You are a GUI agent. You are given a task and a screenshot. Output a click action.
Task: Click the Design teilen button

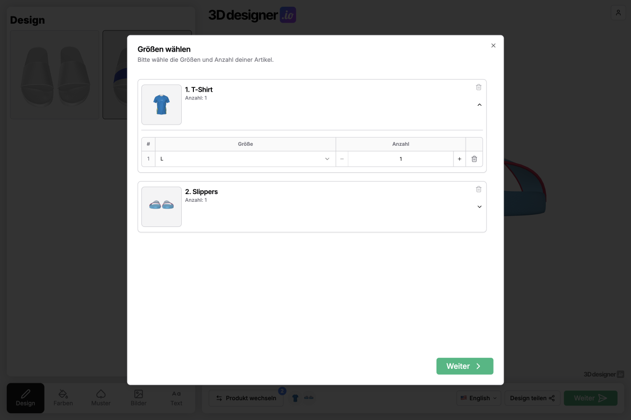(x=532, y=398)
